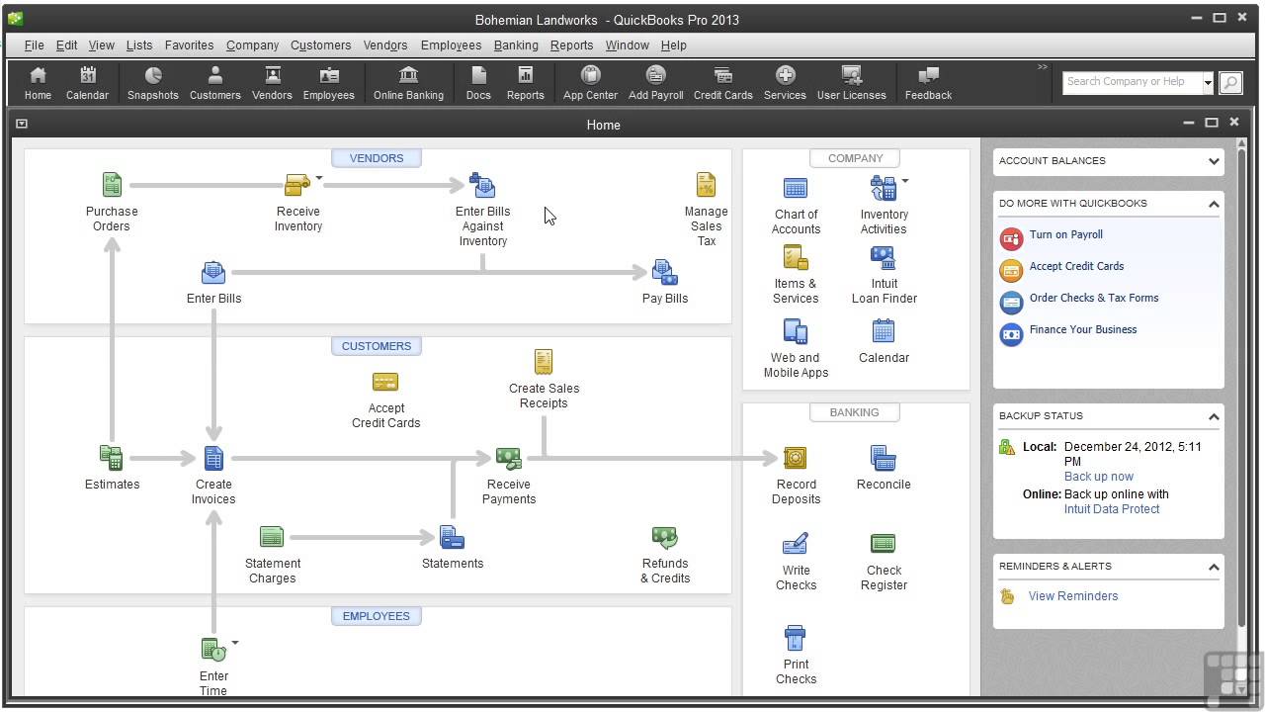Open Intuit Data Protect link

pyautogui.click(x=1112, y=509)
